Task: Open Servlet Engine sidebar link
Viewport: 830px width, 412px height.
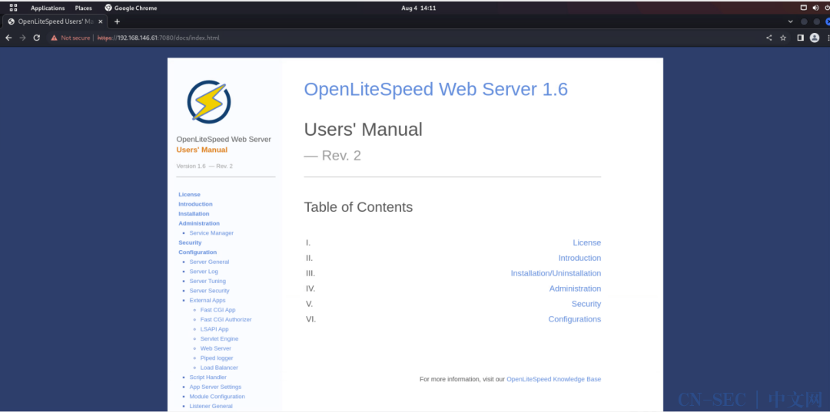Action: [x=219, y=338]
